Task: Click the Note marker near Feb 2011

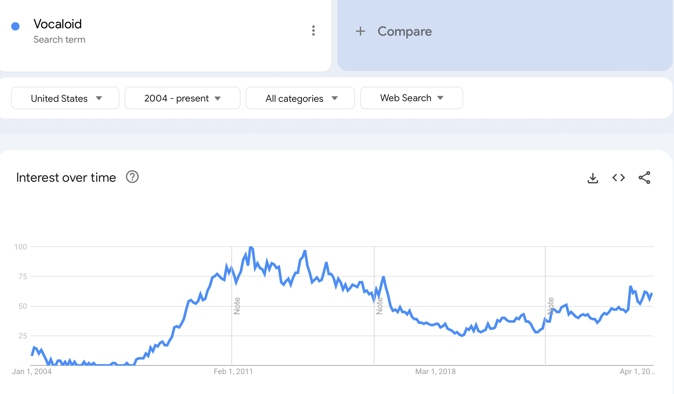Action: [x=237, y=306]
